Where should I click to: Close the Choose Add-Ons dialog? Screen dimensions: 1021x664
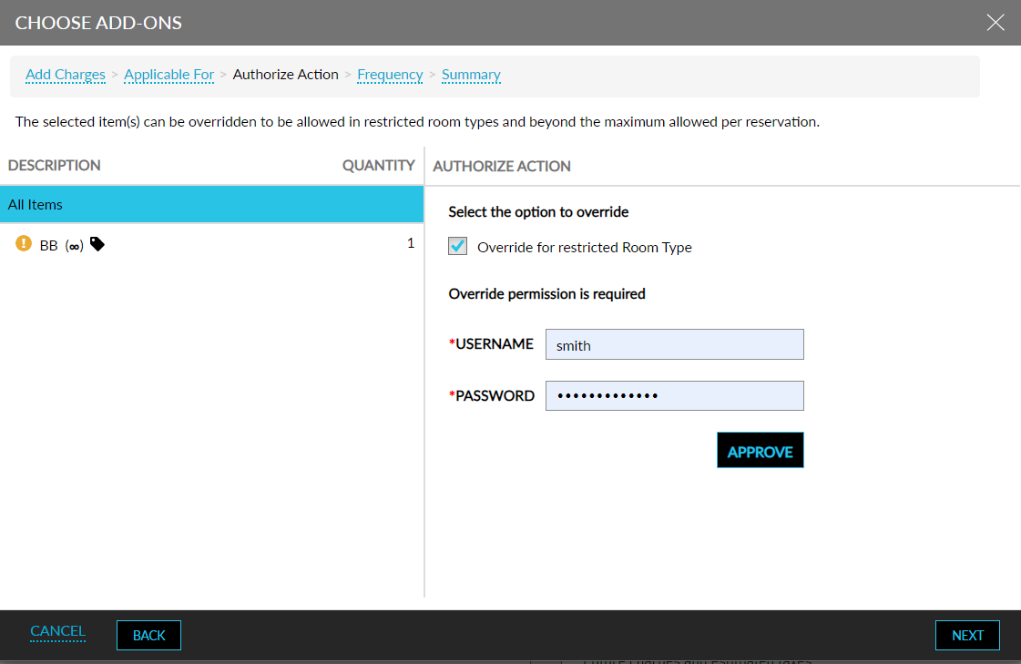coord(995,24)
